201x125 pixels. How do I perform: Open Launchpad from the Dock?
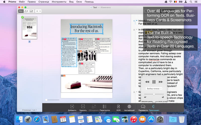coord(28,119)
